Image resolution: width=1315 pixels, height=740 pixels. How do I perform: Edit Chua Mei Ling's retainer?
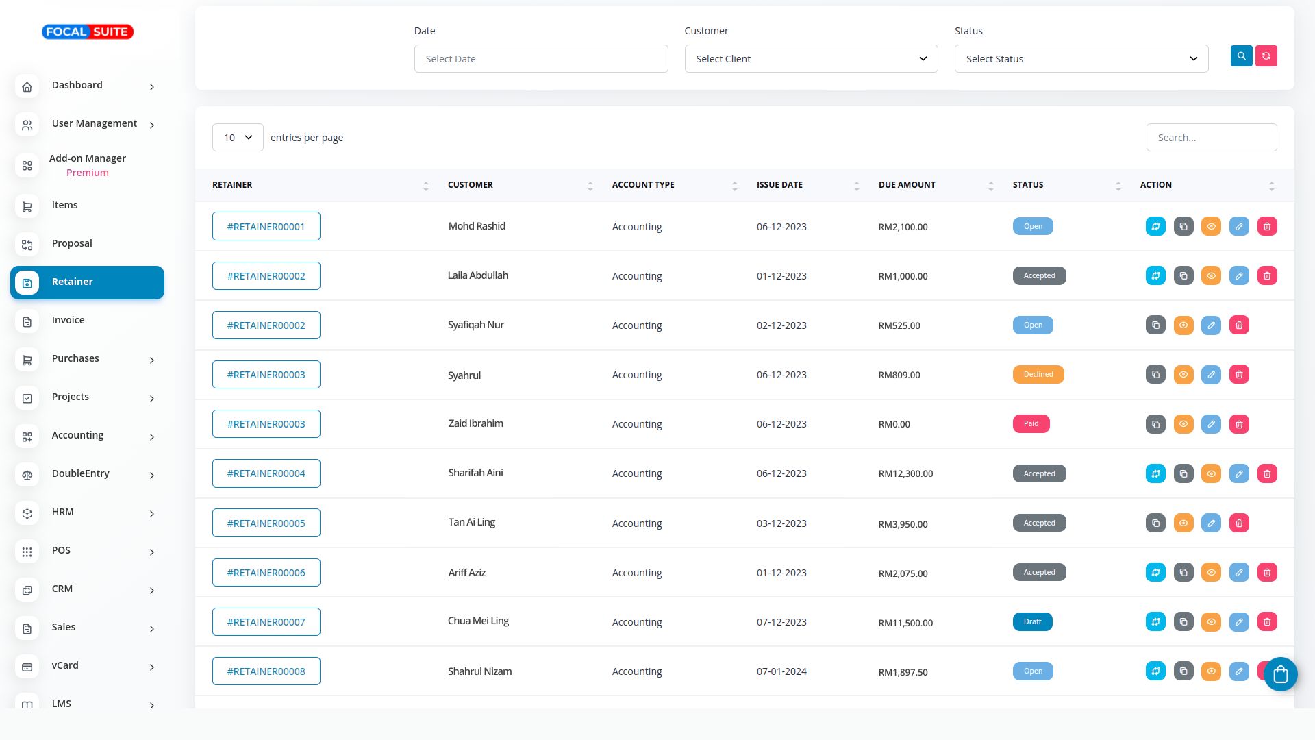coord(1239,622)
